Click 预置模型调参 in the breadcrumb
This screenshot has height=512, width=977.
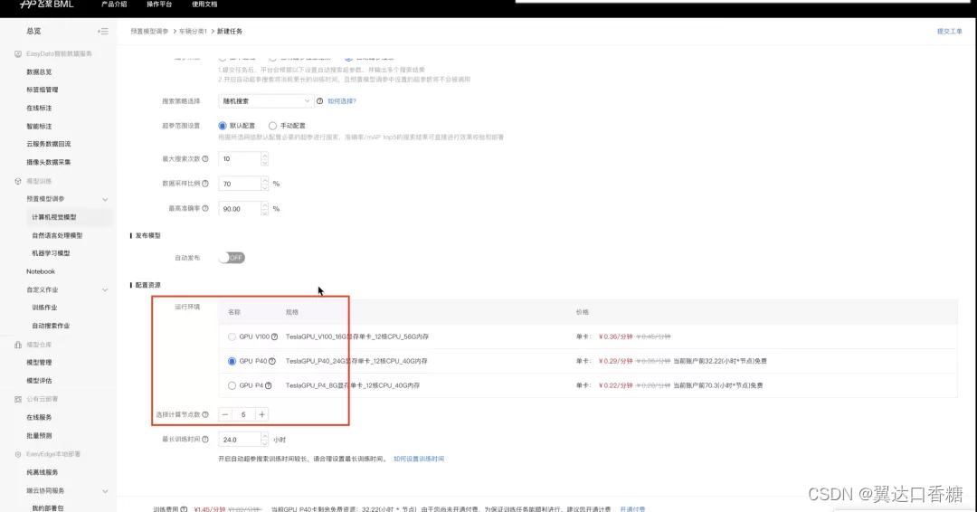pos(149,31)
